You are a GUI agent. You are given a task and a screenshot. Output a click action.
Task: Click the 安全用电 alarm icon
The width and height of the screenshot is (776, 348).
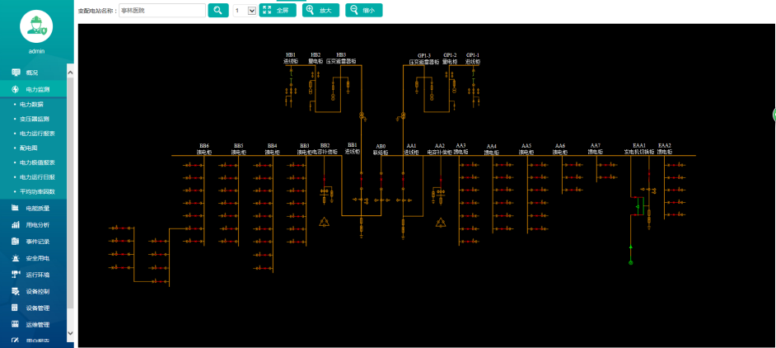coord(16,258)
